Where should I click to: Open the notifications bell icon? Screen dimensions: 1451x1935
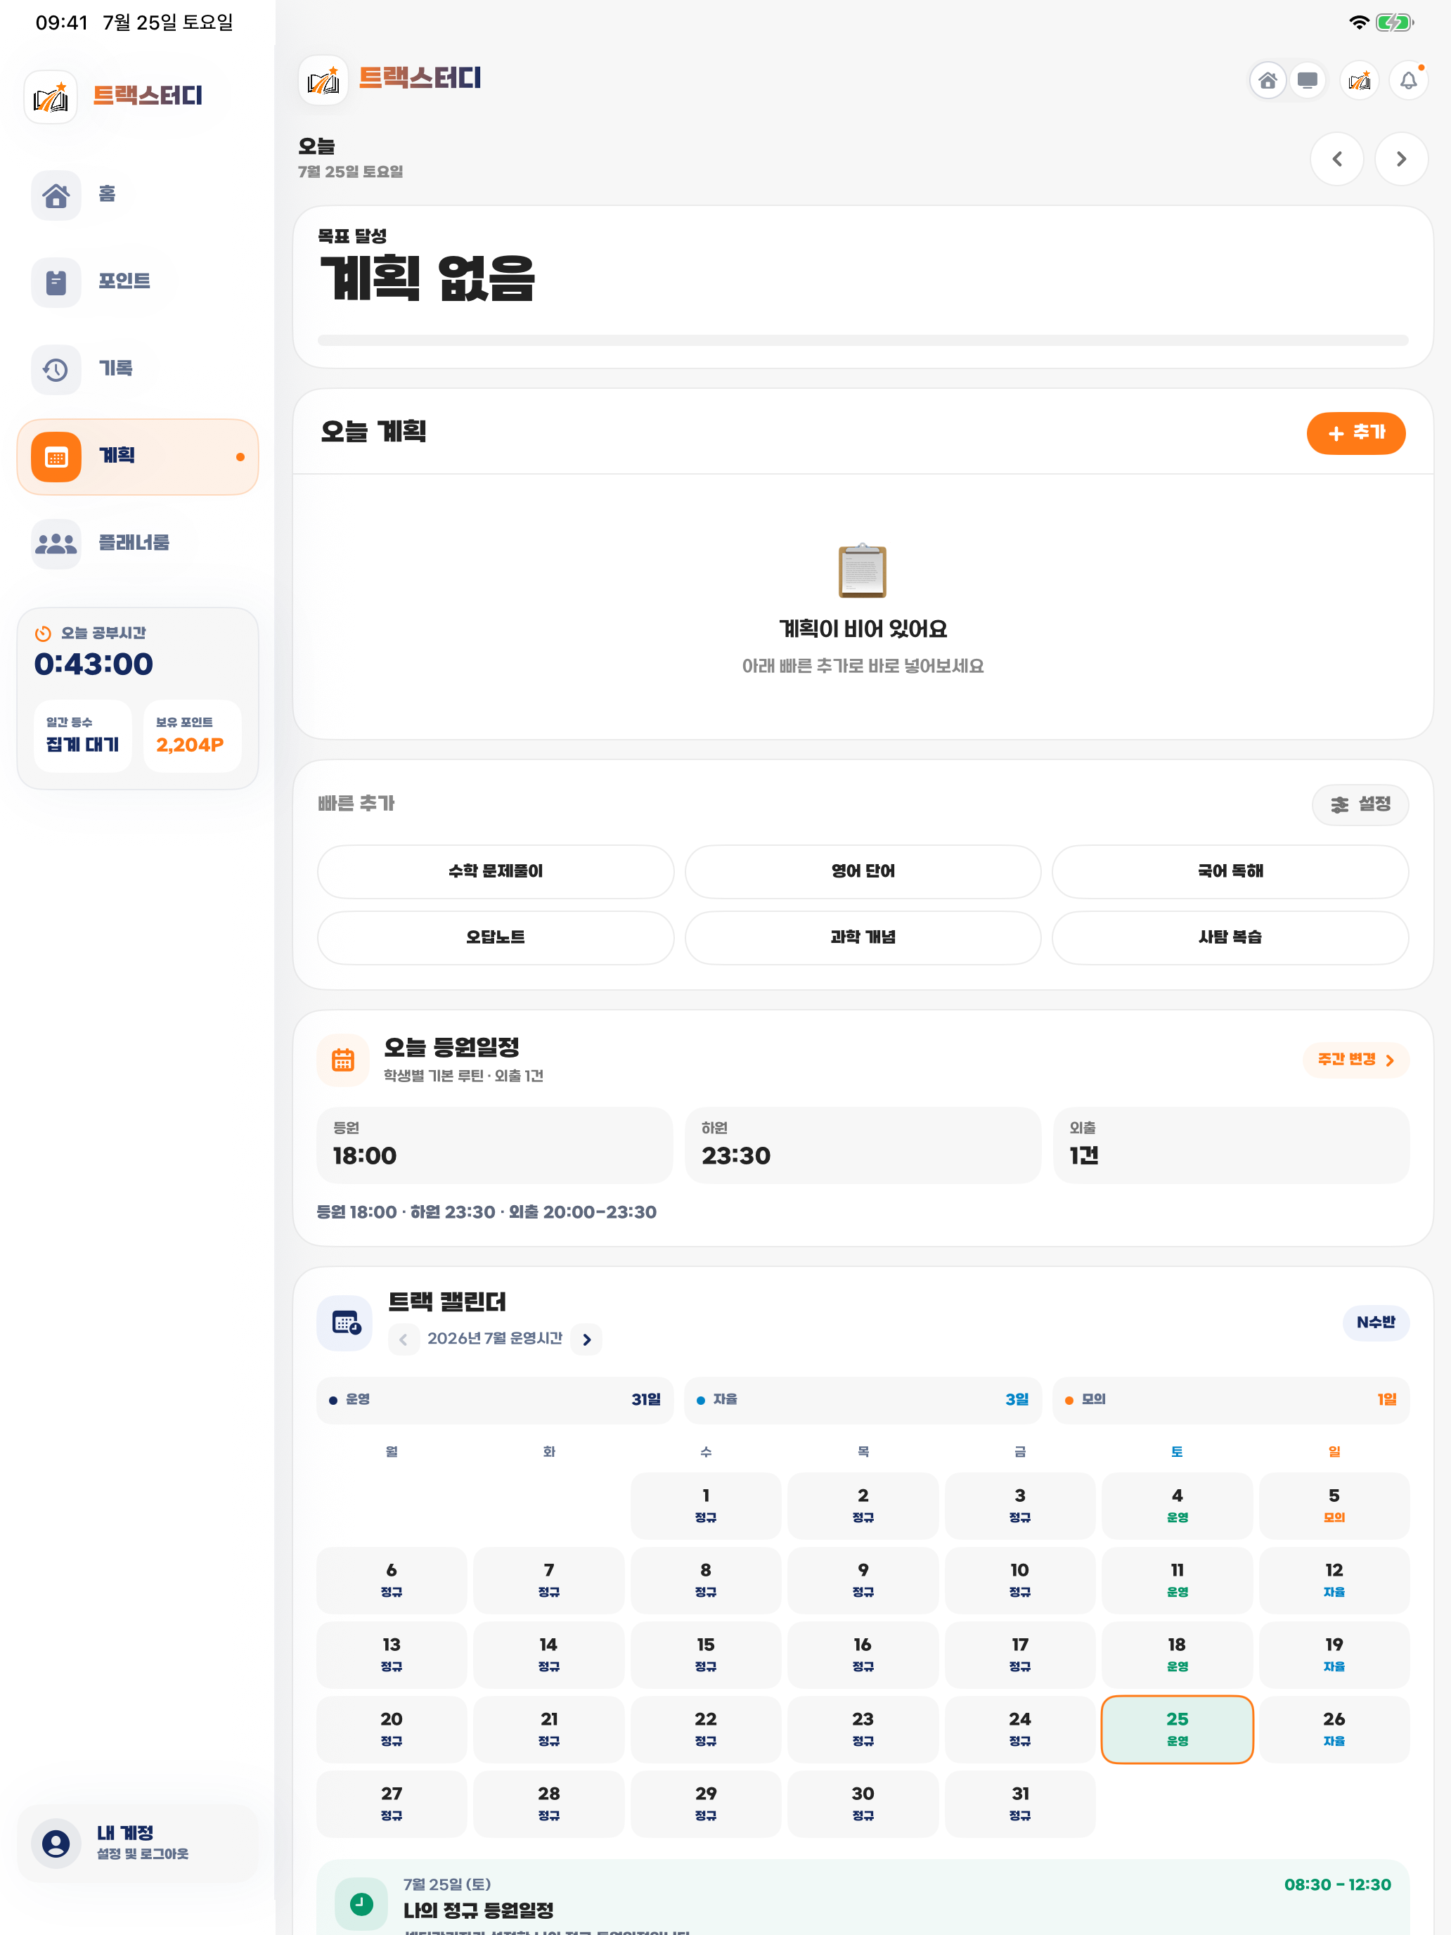[1408, 82]
